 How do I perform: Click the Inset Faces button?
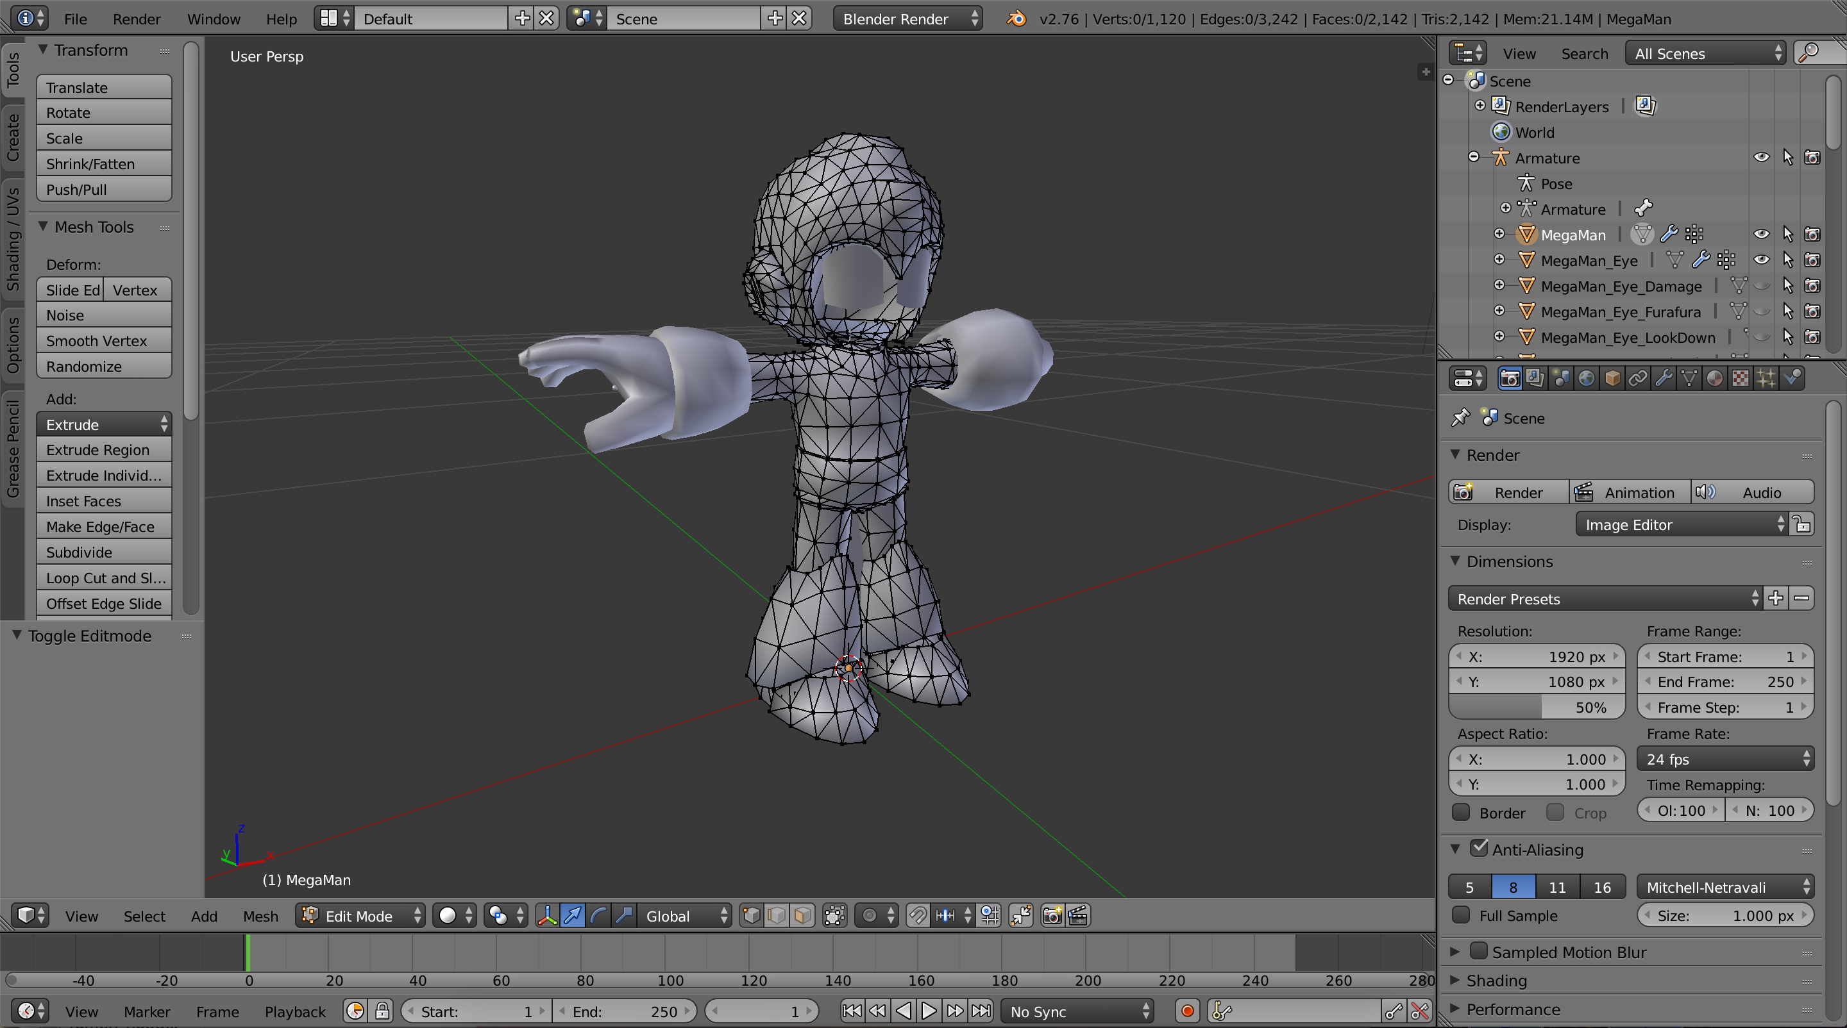(104, 501)
